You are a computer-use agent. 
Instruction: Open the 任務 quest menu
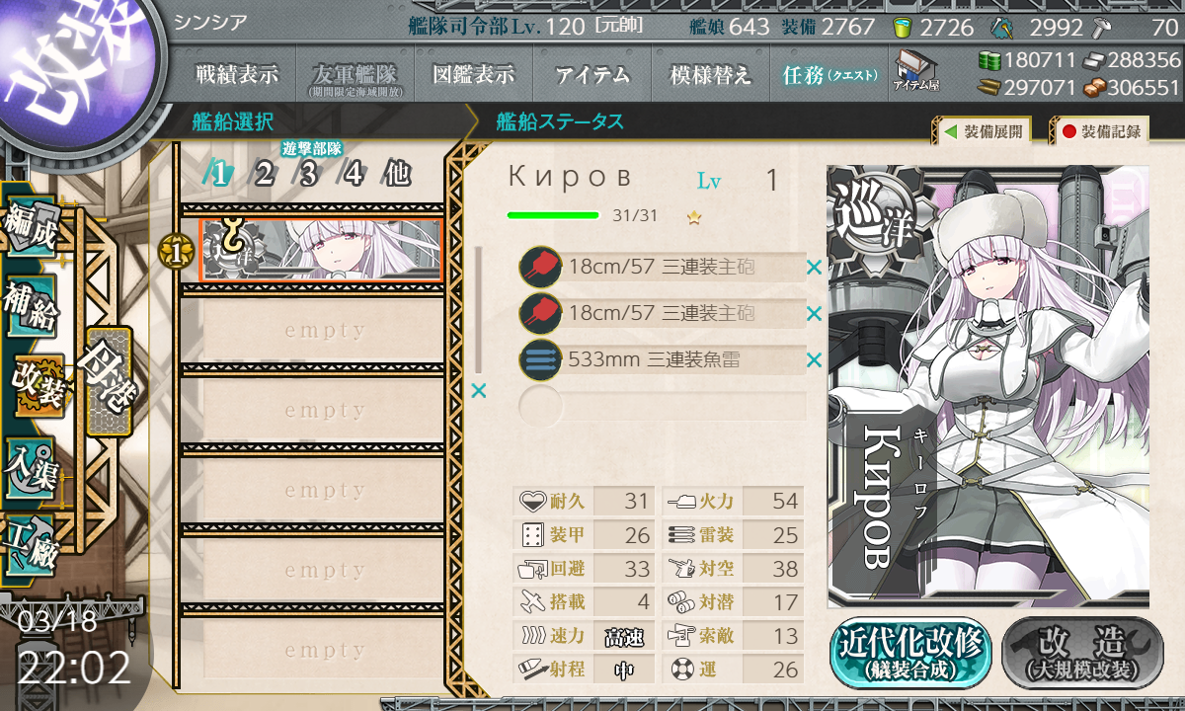(x=829, y=75)
